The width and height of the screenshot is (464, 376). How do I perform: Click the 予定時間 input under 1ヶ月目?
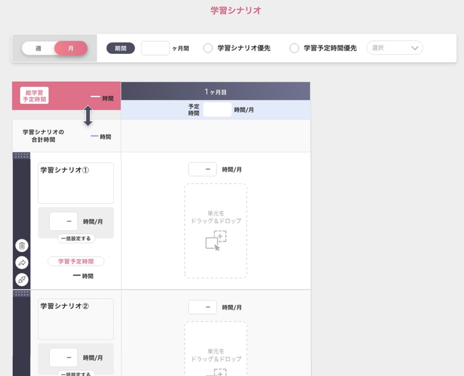point(217,110)
